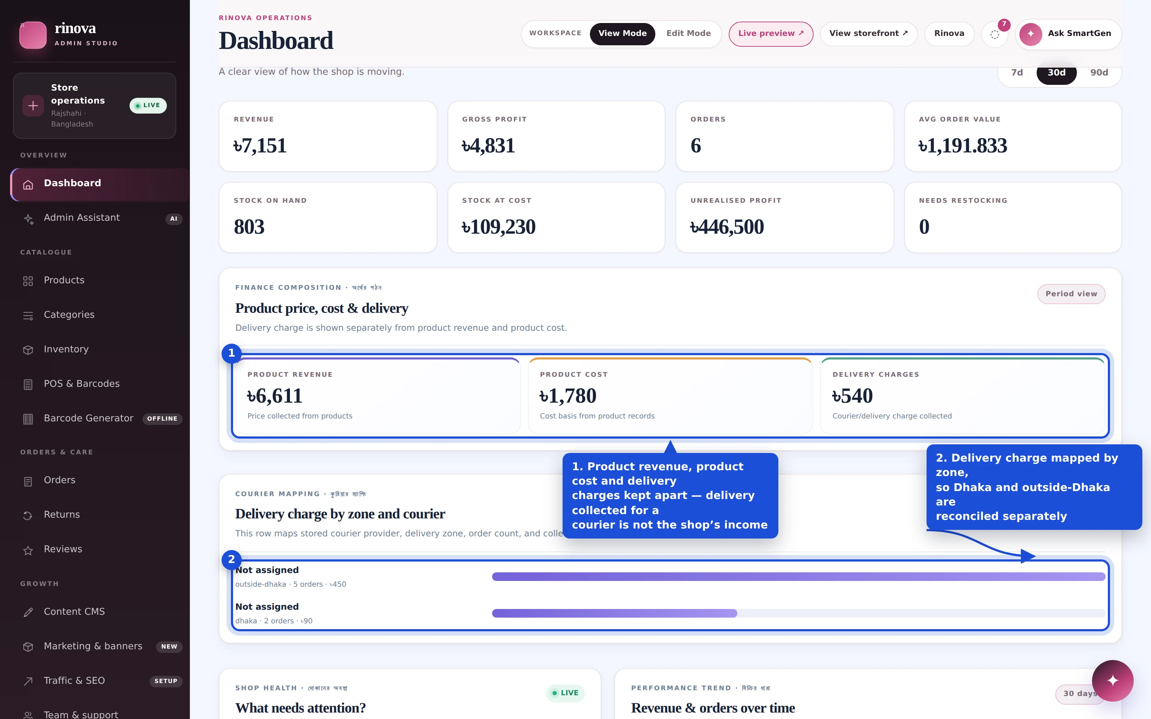Screen dimensions: 1151x719
Task: Click the Needs Restocking 0 card
Action: [1013, 218]
